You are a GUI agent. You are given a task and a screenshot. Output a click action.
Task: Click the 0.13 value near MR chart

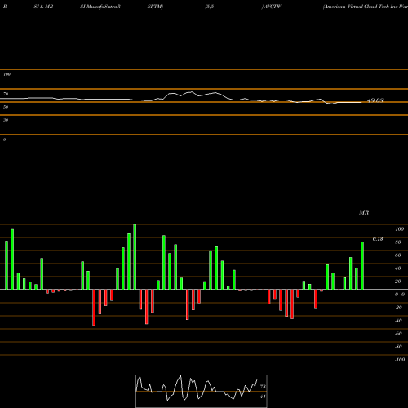click(378, 239)
